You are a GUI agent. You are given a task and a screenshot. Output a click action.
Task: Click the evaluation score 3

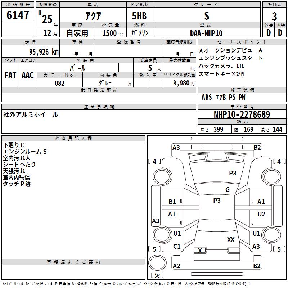(274, 17)
